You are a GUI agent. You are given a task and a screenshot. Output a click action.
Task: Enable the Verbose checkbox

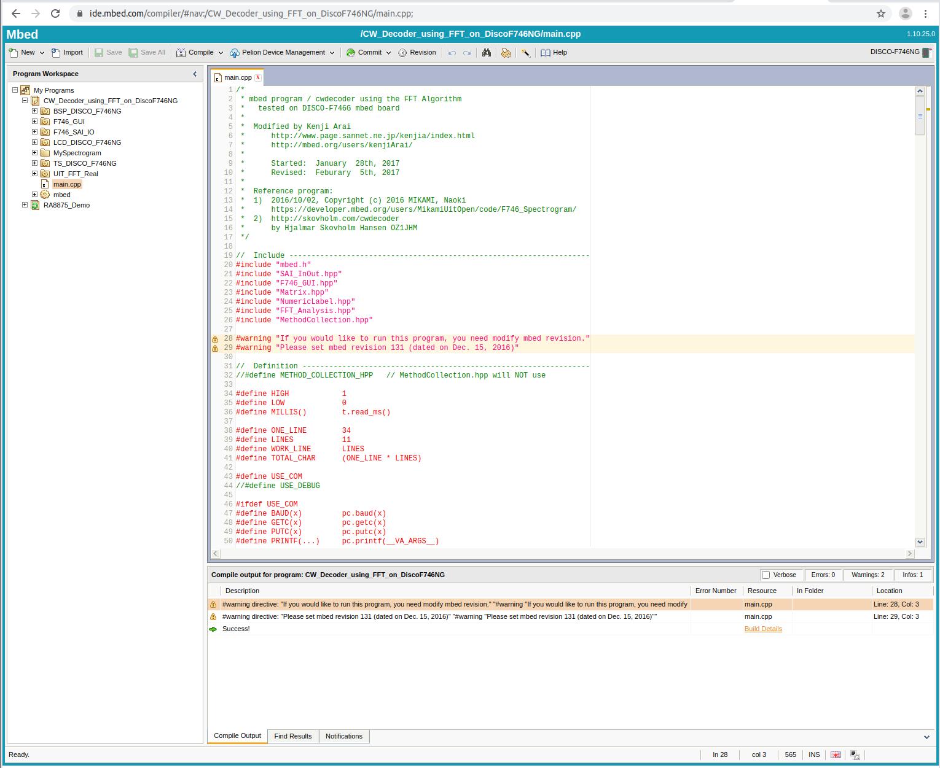pyautogui.click(x=766, y=575)
